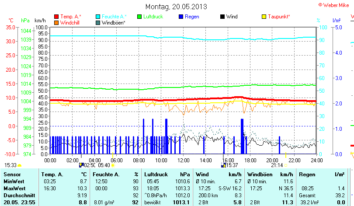The width and height of the screenshot is (354, 206).
Task: Click the moonrise icon beside 02:50
Action: [x=81, y=165]
